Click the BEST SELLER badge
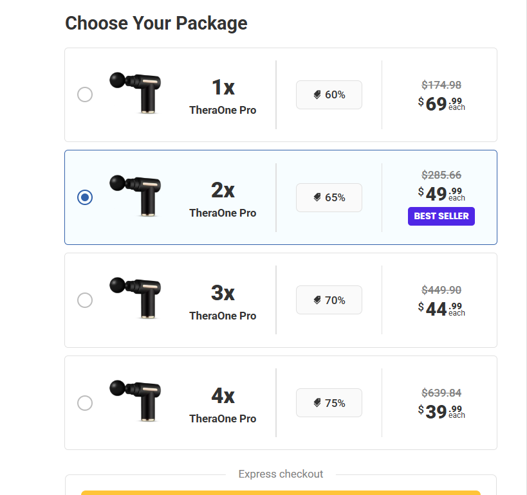The height and width of the screenshot is (495, 527). [x=441, y=216]
